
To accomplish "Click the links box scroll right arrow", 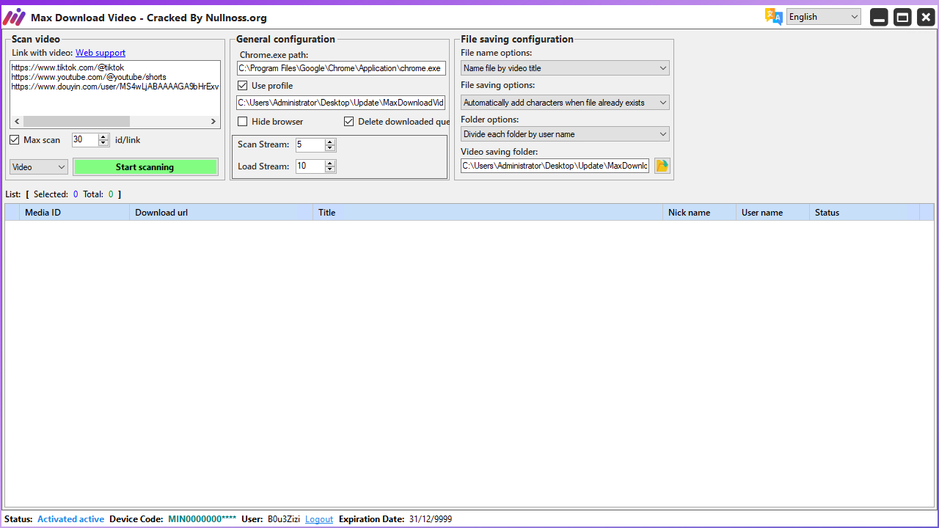I will pos(213,121).
